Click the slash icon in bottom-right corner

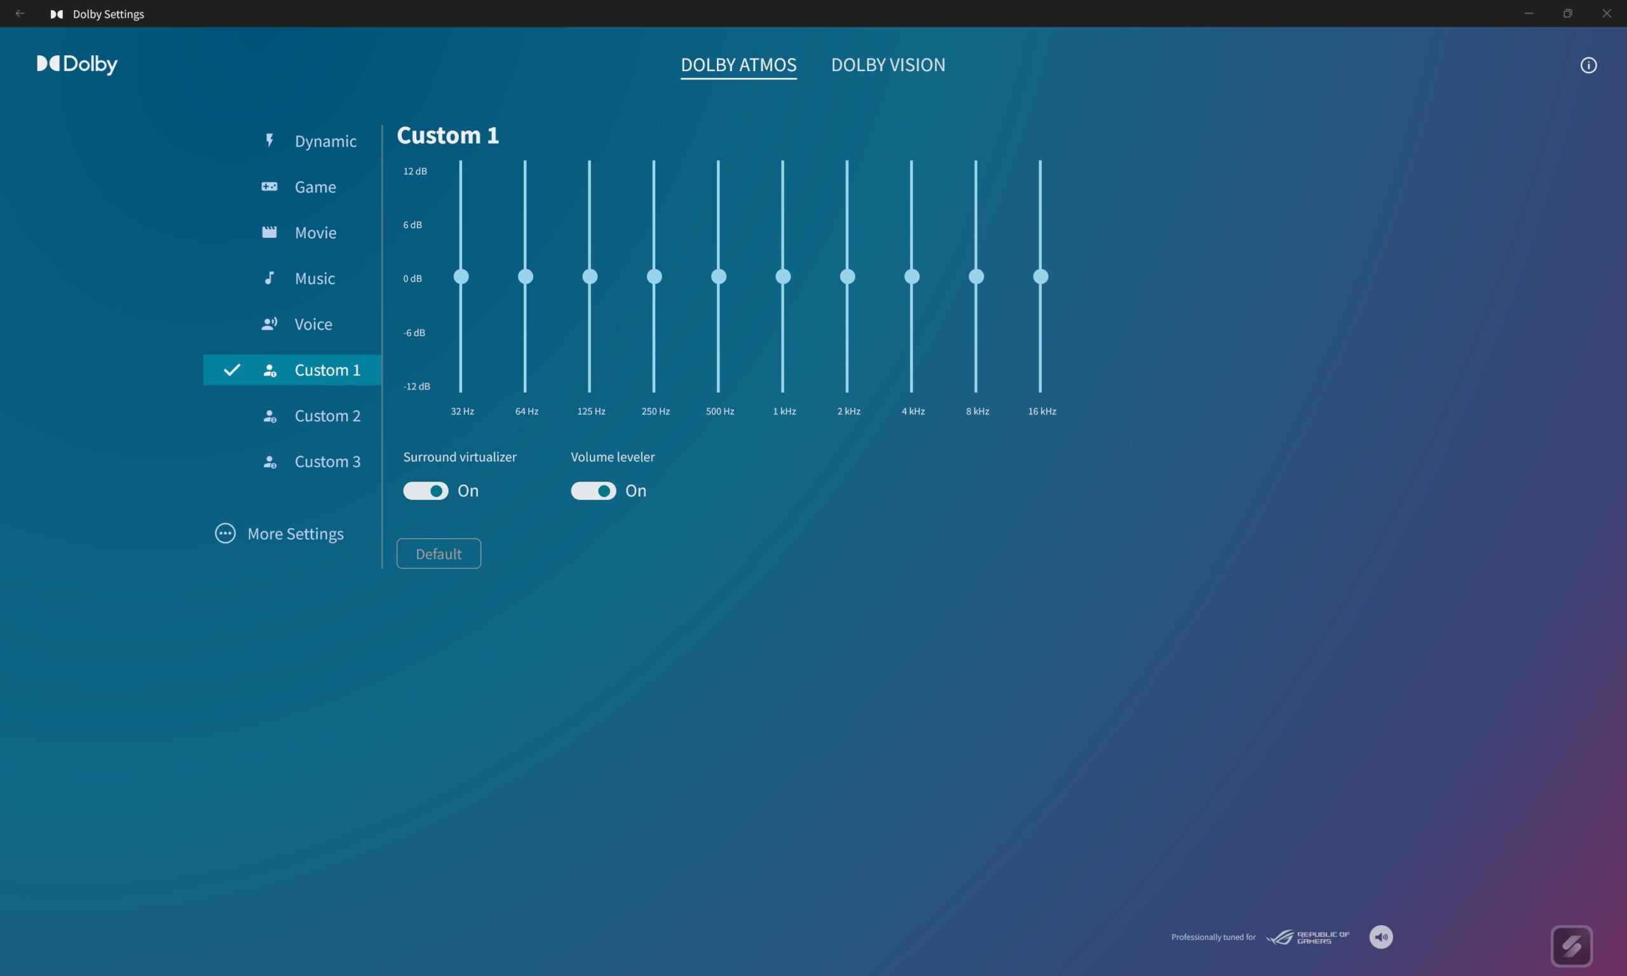(x=1572, y=946)
